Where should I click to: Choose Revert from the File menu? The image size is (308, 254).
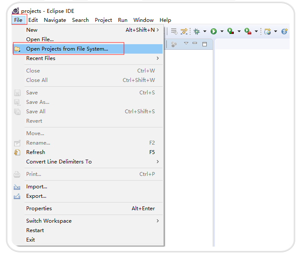[x=88, y=121]
